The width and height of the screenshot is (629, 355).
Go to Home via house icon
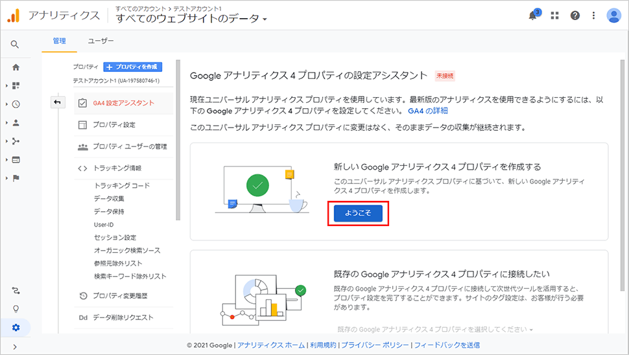(16, 67)
